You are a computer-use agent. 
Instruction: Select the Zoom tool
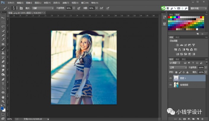pyautogui.click(x=3, y=102)
